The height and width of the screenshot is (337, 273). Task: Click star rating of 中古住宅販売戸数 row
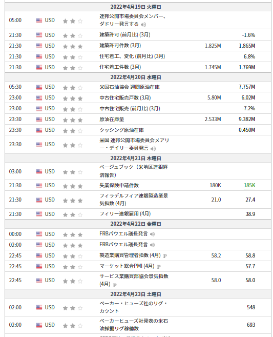click(73, 98)
